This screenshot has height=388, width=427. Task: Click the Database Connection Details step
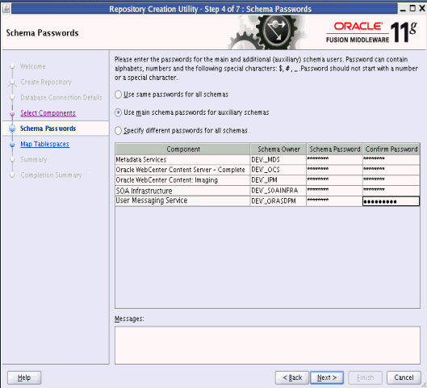61,97
